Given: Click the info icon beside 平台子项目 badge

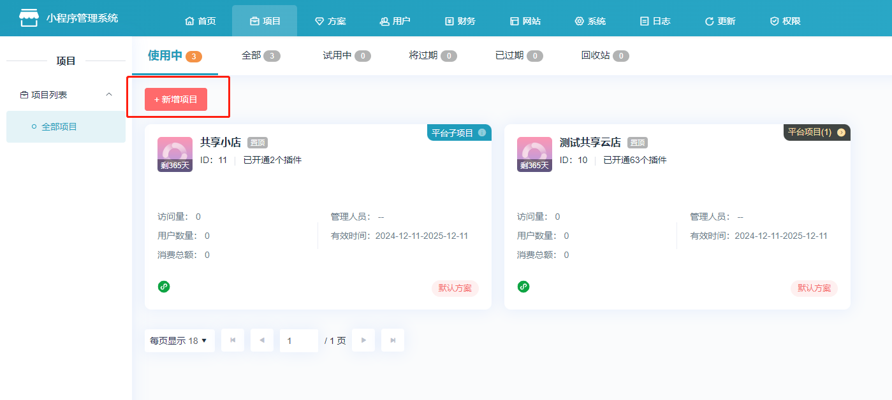Looking at the screenshot, I should click(x=482, y=132).
